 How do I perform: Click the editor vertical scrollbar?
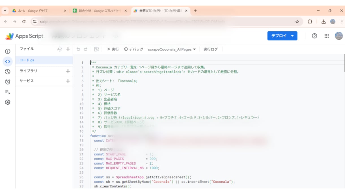tap(344, 63)
